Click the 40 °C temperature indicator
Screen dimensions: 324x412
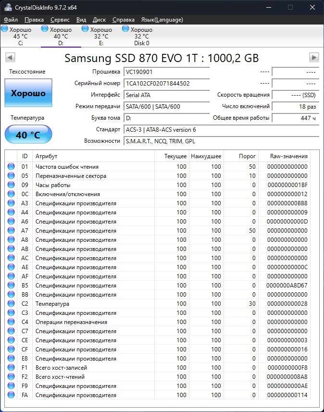pyautogui.click(x=28, y=135)
